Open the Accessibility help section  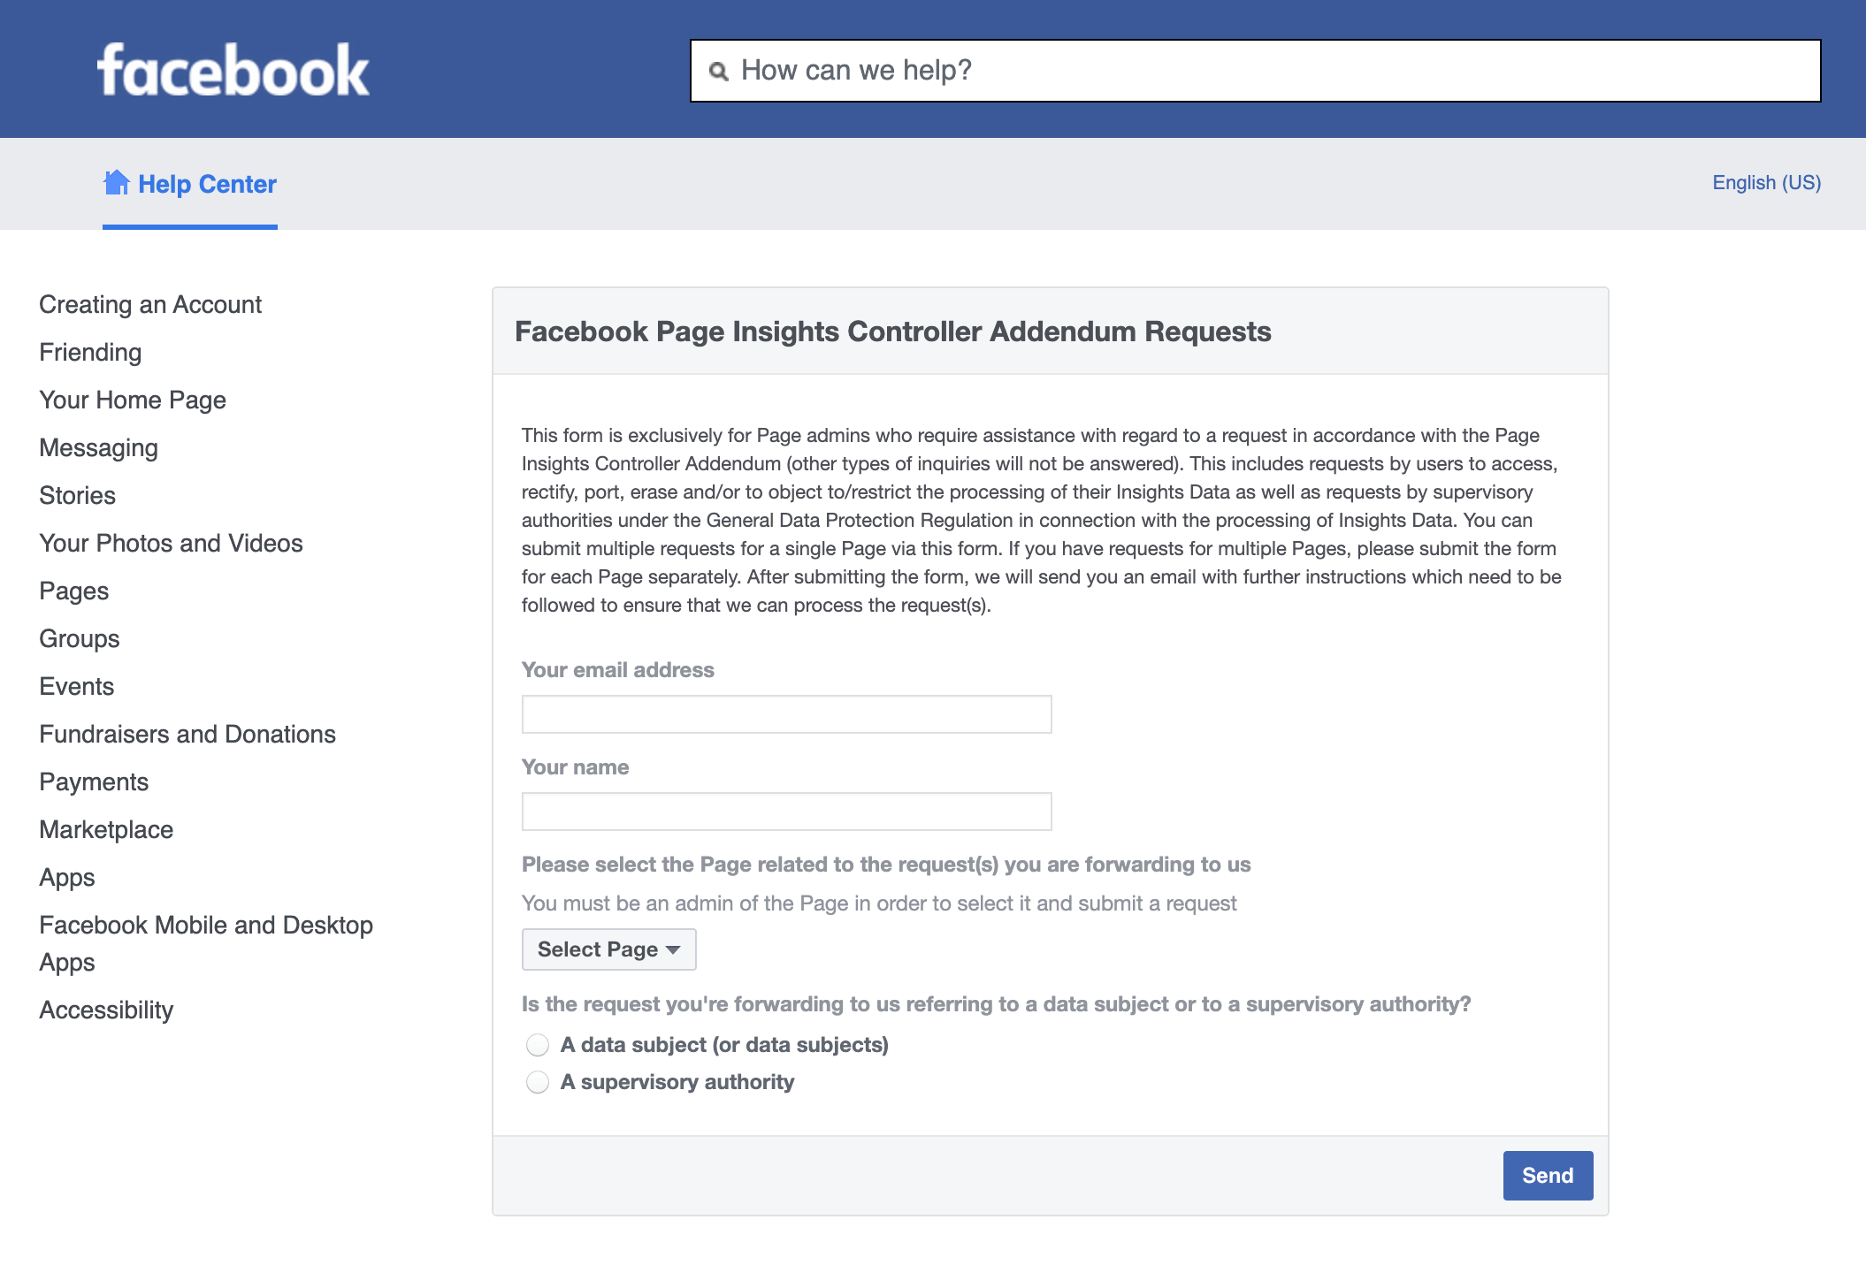tap(106, 1010)
